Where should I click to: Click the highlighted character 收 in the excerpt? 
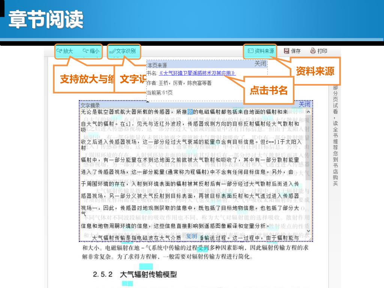click(x=190, y=112)
